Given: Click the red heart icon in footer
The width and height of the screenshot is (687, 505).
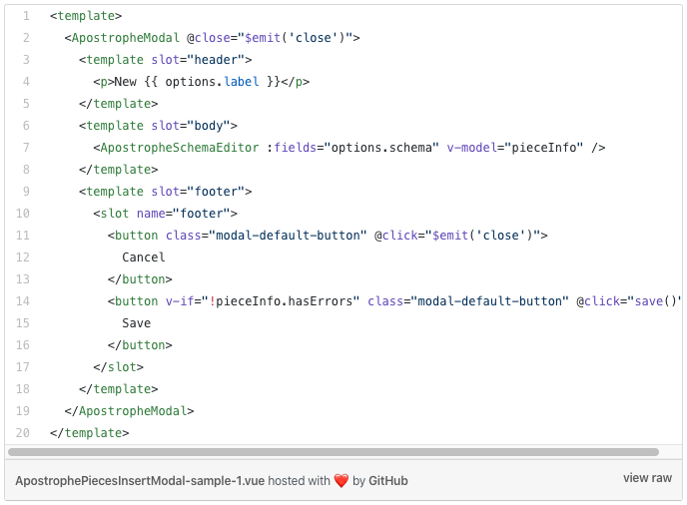Looking at the screenshot, I should click(x=342, y=481).
